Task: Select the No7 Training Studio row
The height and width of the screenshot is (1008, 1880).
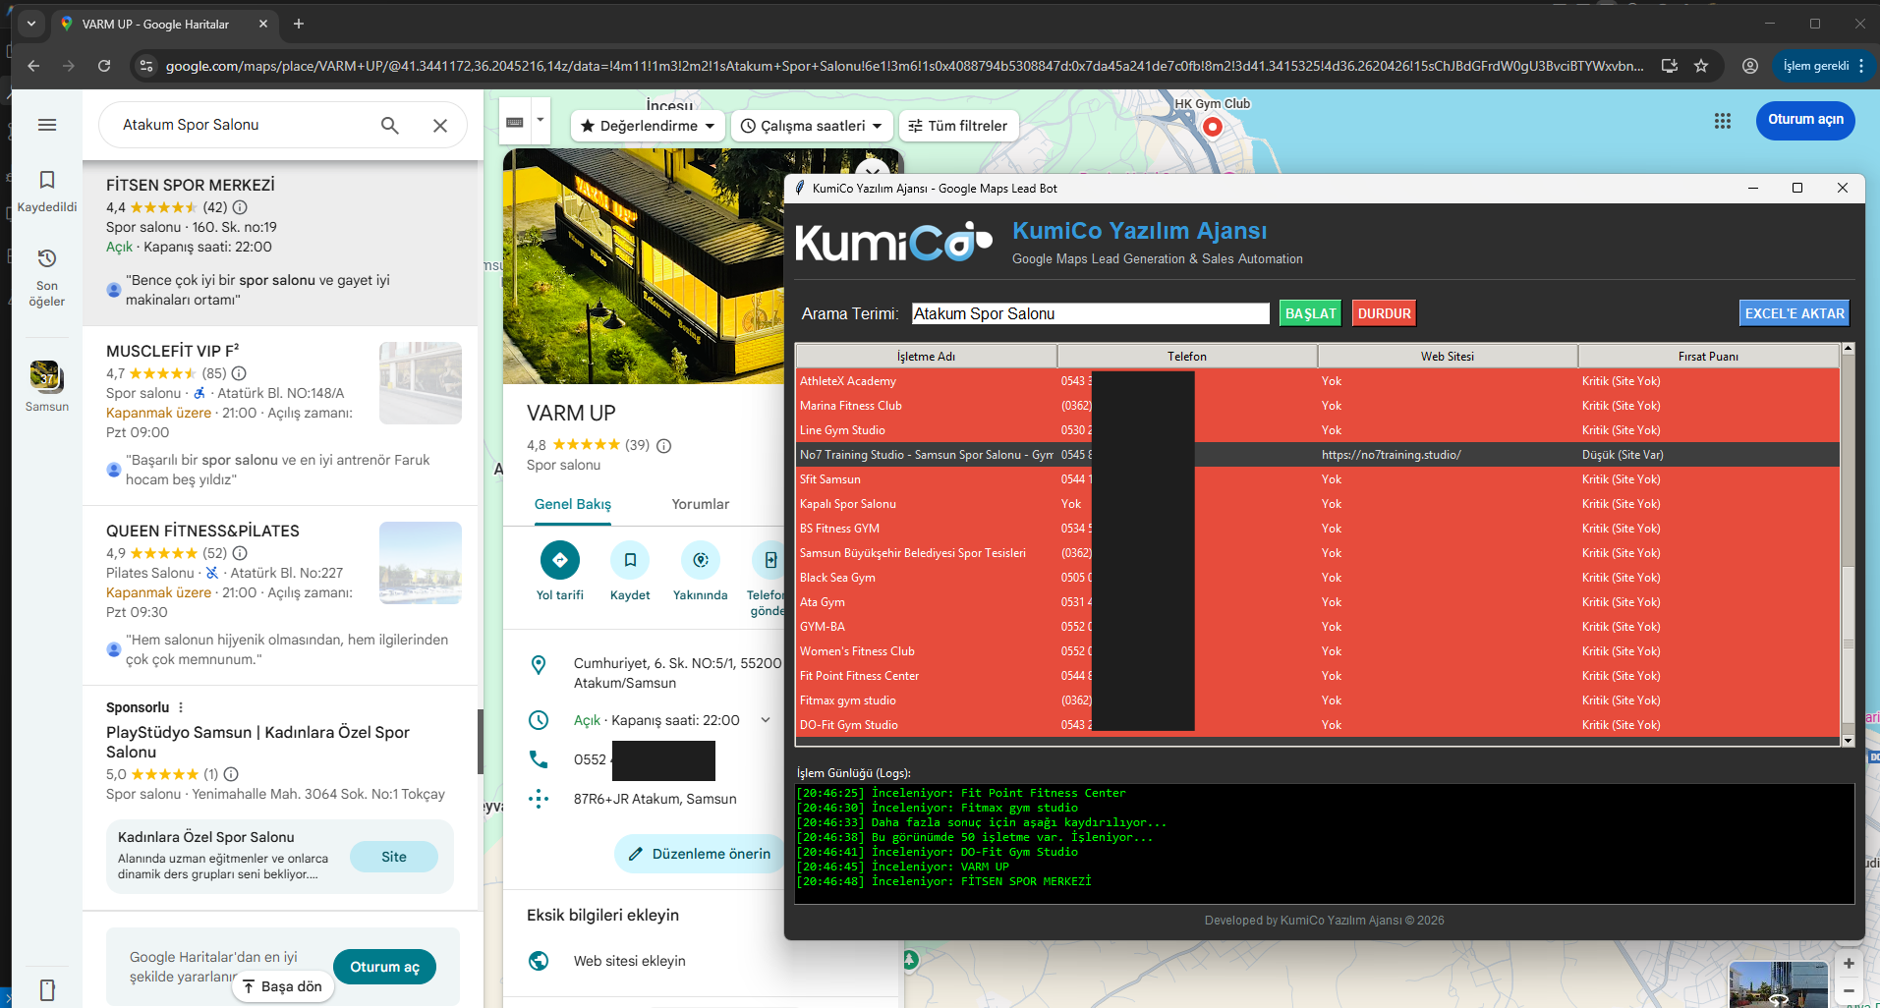Action: 1317,455
